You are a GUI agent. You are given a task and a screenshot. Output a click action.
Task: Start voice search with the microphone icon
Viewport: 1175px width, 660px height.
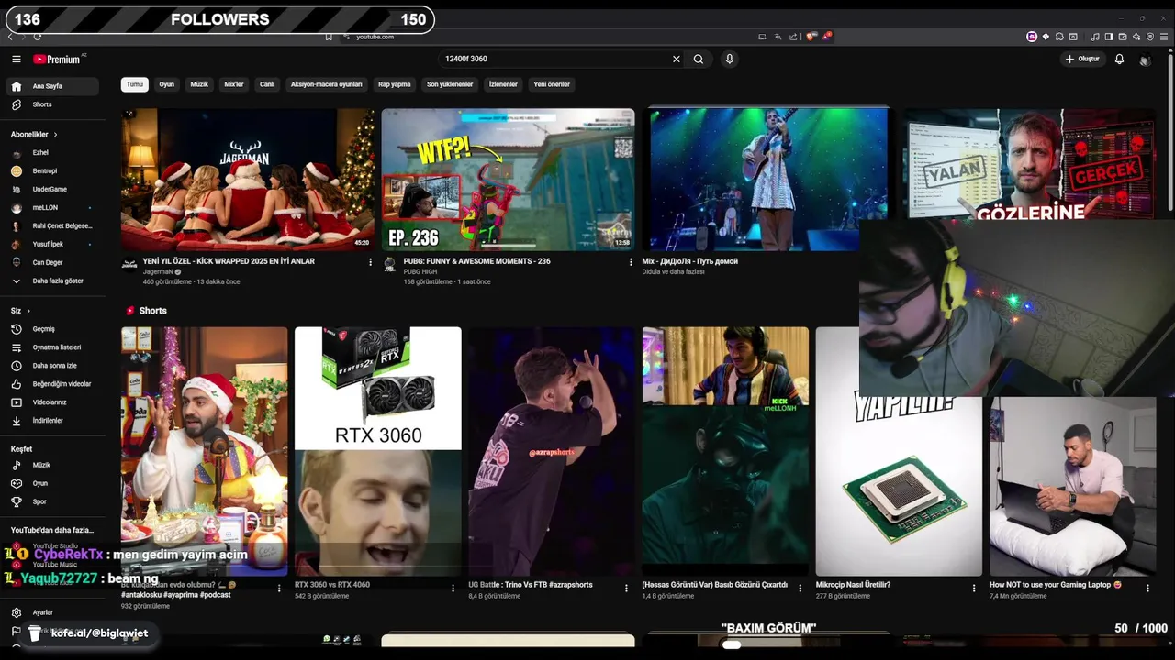click(x=730, y=59)
